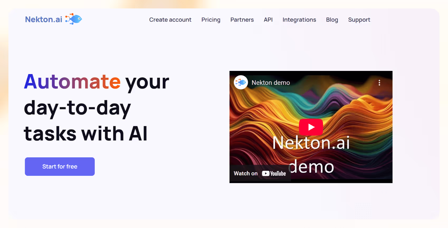Click the Nekton.ai brand name text
The image size is (448, 228).
44,19
